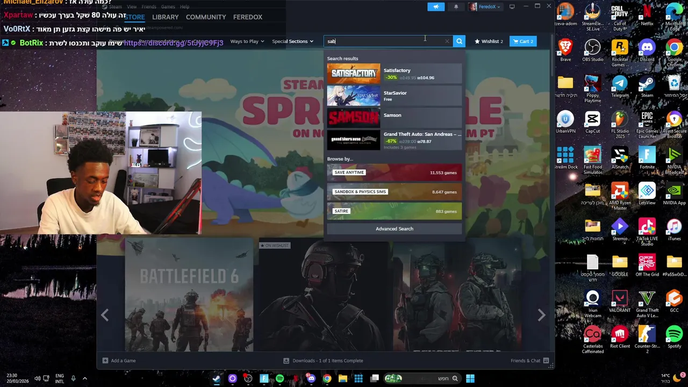The image size is (688, 387).
Task: Open Friends & Chat
Action: [529, 361]
